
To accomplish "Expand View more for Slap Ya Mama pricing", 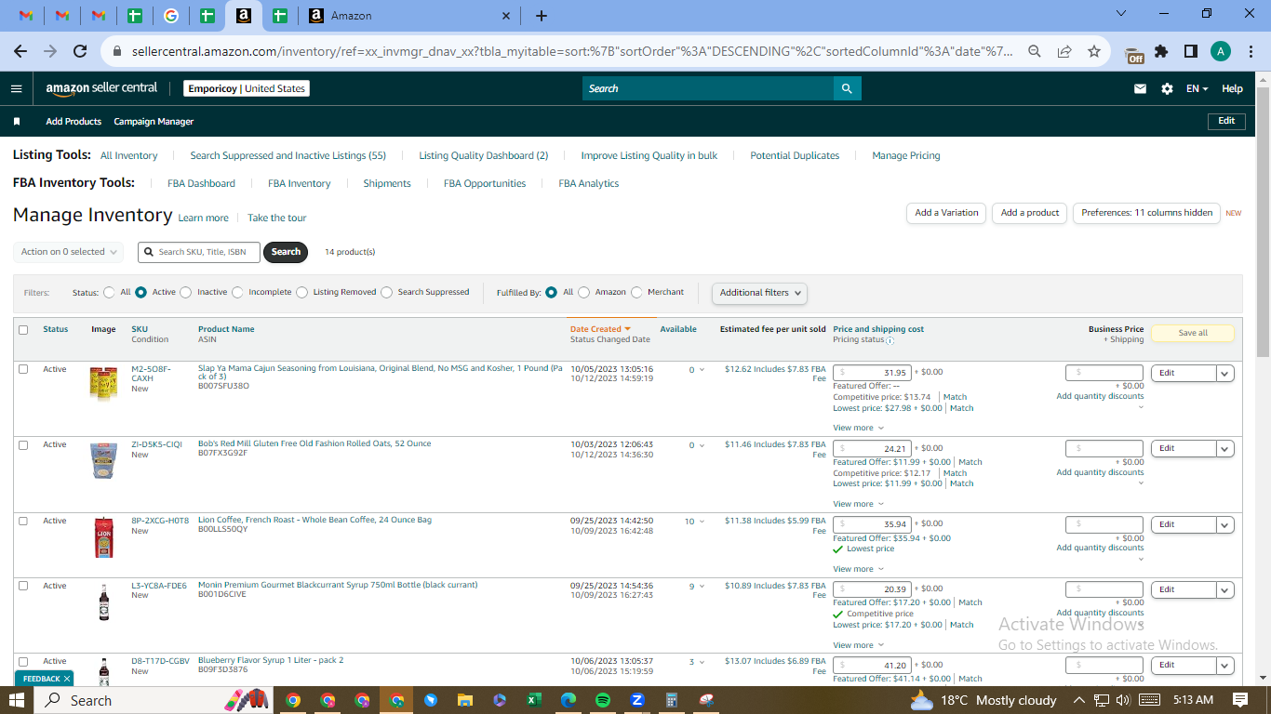I will [856, 428].
